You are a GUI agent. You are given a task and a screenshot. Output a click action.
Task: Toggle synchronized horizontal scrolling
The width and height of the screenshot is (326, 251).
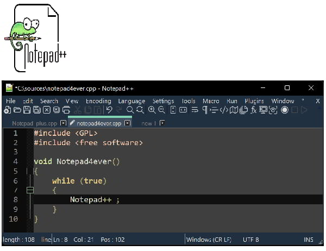click(183, 110)
